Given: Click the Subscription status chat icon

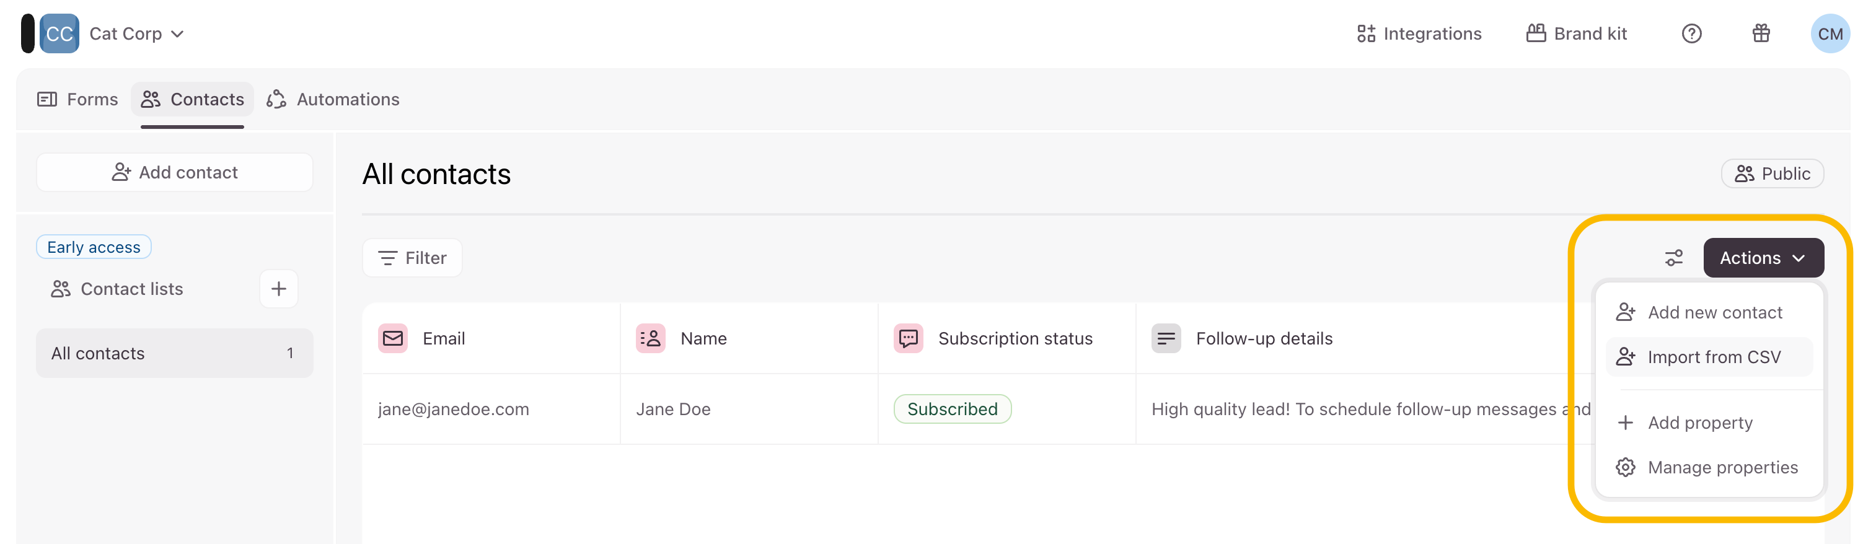Looking at the screenshot, I should pyautogui.click(x=909, y=338).
